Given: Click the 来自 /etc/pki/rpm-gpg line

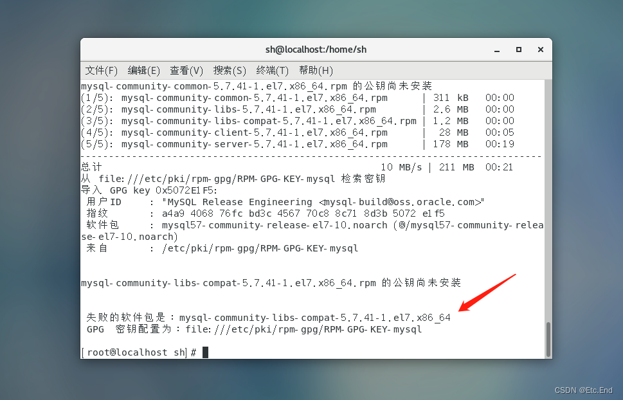Looking at the screenshot, I should click(222, 248).
